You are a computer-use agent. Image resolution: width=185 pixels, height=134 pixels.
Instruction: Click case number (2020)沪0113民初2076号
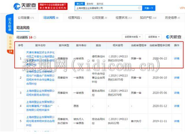click(118, 93)
